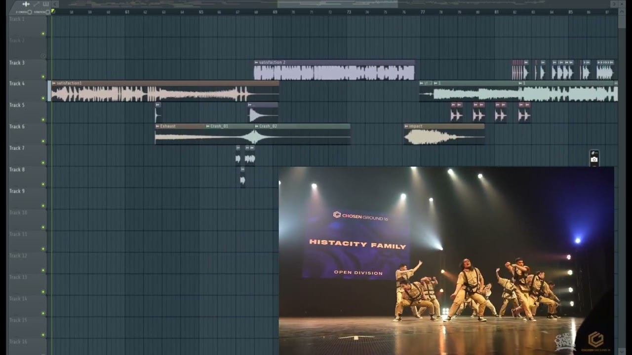Viewport: 632px width, 355px height.
Task: Select the impact audio clip waveform
Action: (444, 137)
